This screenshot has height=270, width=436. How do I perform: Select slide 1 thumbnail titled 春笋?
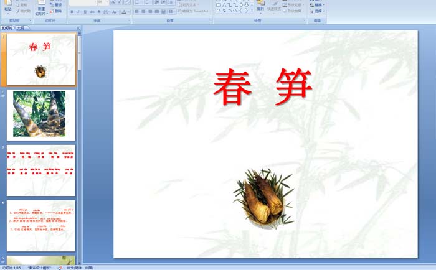pos(41,60)
